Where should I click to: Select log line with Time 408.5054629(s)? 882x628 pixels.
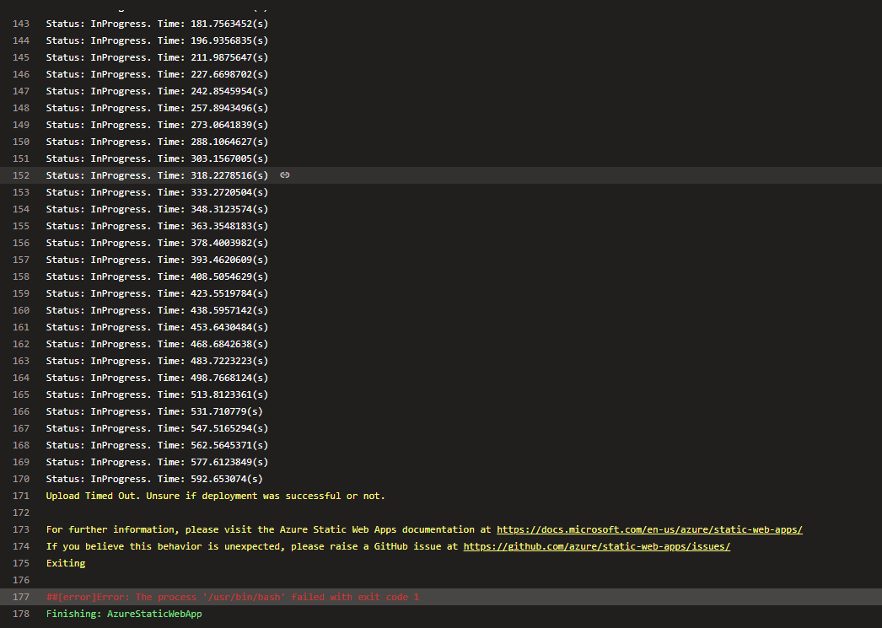tap(157, 276)
